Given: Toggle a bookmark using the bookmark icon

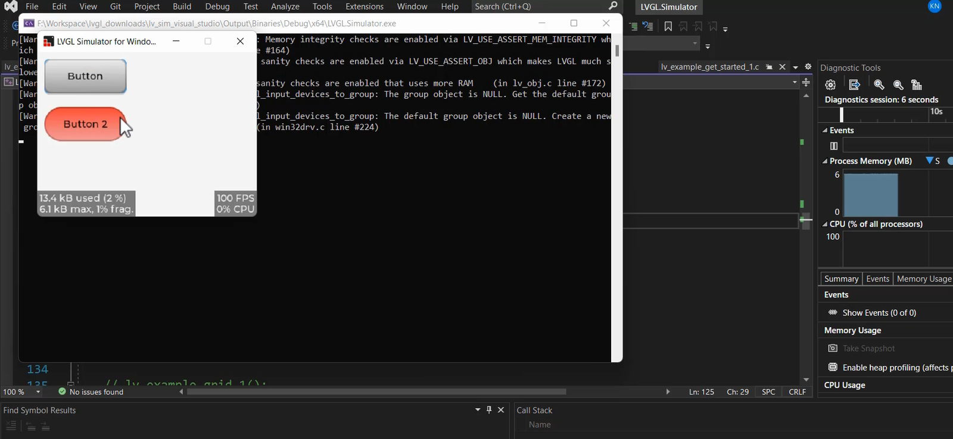Looking at the screenshot, I should tap(668, 27).
